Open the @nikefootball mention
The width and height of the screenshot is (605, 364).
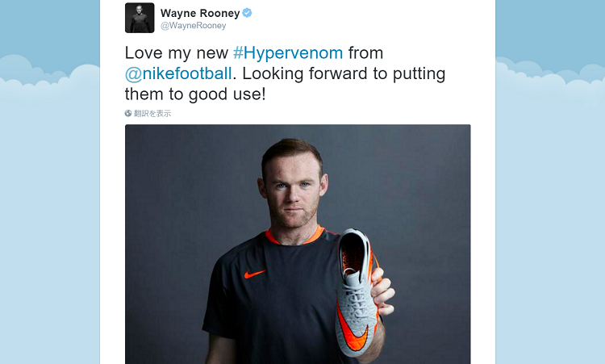coord(178,73)
